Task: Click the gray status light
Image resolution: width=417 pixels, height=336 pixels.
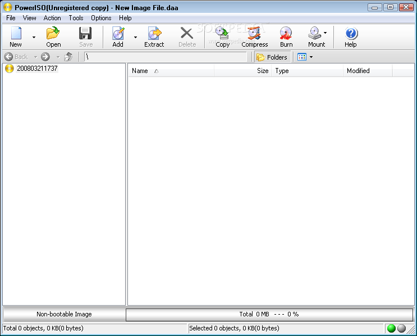Action: click(x=401, y=328)
